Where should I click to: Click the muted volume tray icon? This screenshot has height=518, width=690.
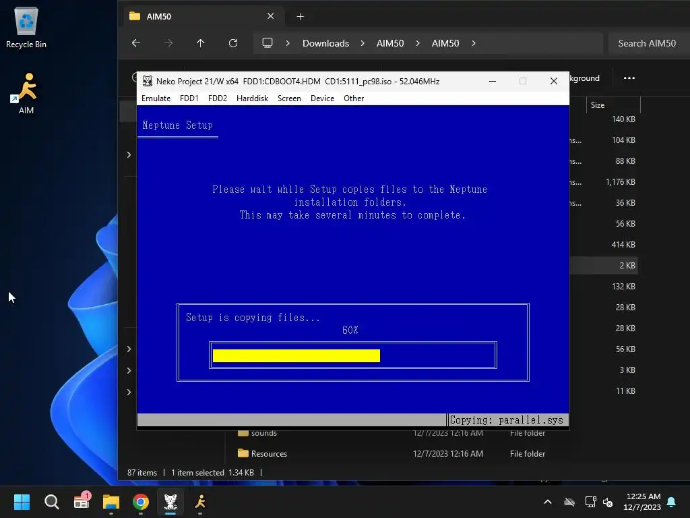pos(608,502)
